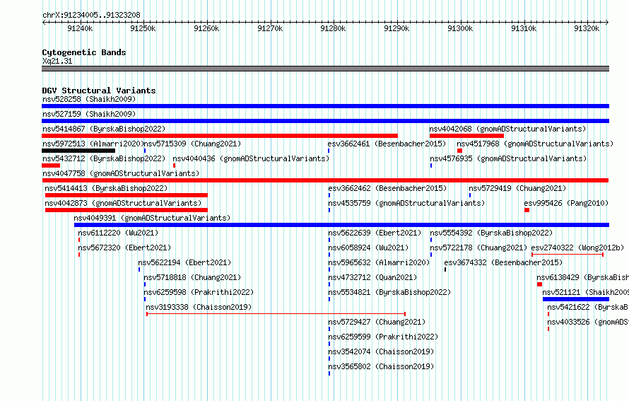This screenshot has height=401, width=629.
Task: Click the red bar beneath nsv4042068
Action: [x=466, y=136]
